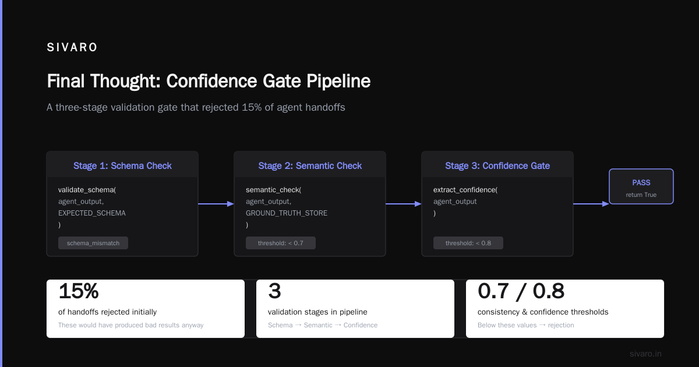
Task: Click 'consistency & confidence thresholds' text
Action: click(x=543, y=312)
